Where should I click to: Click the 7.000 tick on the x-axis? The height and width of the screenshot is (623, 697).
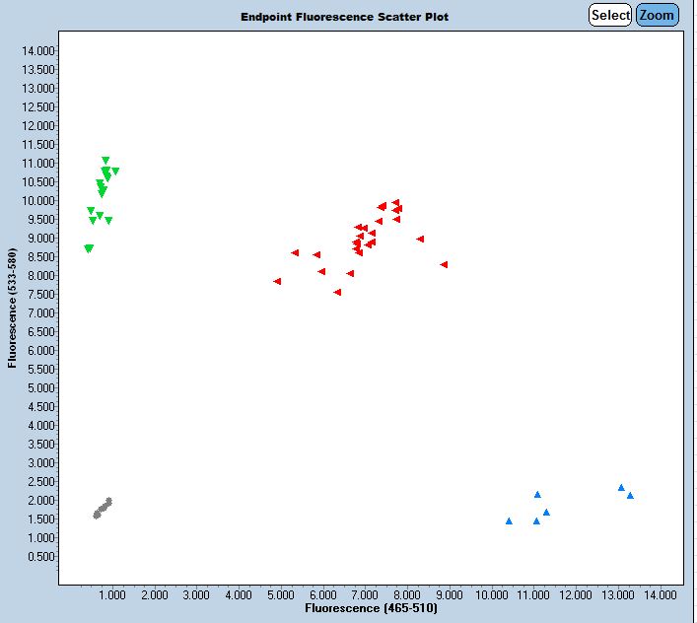point(365,595)
